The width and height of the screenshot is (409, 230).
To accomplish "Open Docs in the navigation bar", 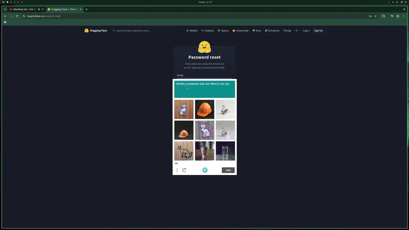I will (x=257, y=31).
